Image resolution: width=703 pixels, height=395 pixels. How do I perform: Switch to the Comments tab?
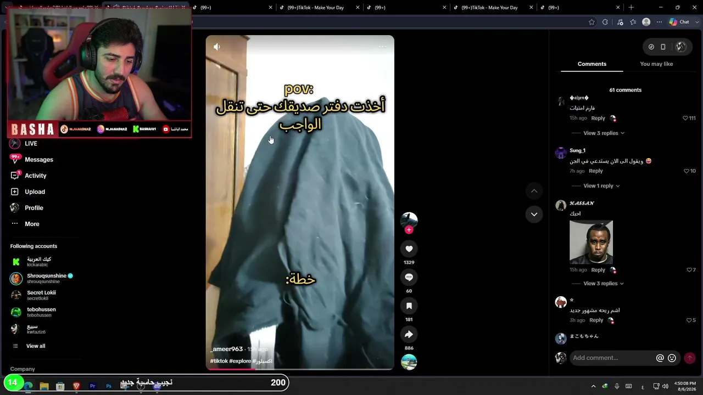coord(592,64)
